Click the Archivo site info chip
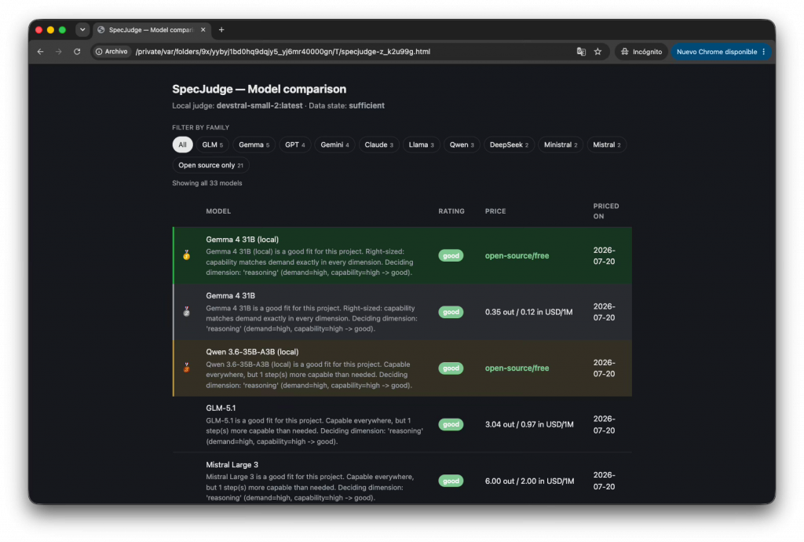 [x=111, y=52]
